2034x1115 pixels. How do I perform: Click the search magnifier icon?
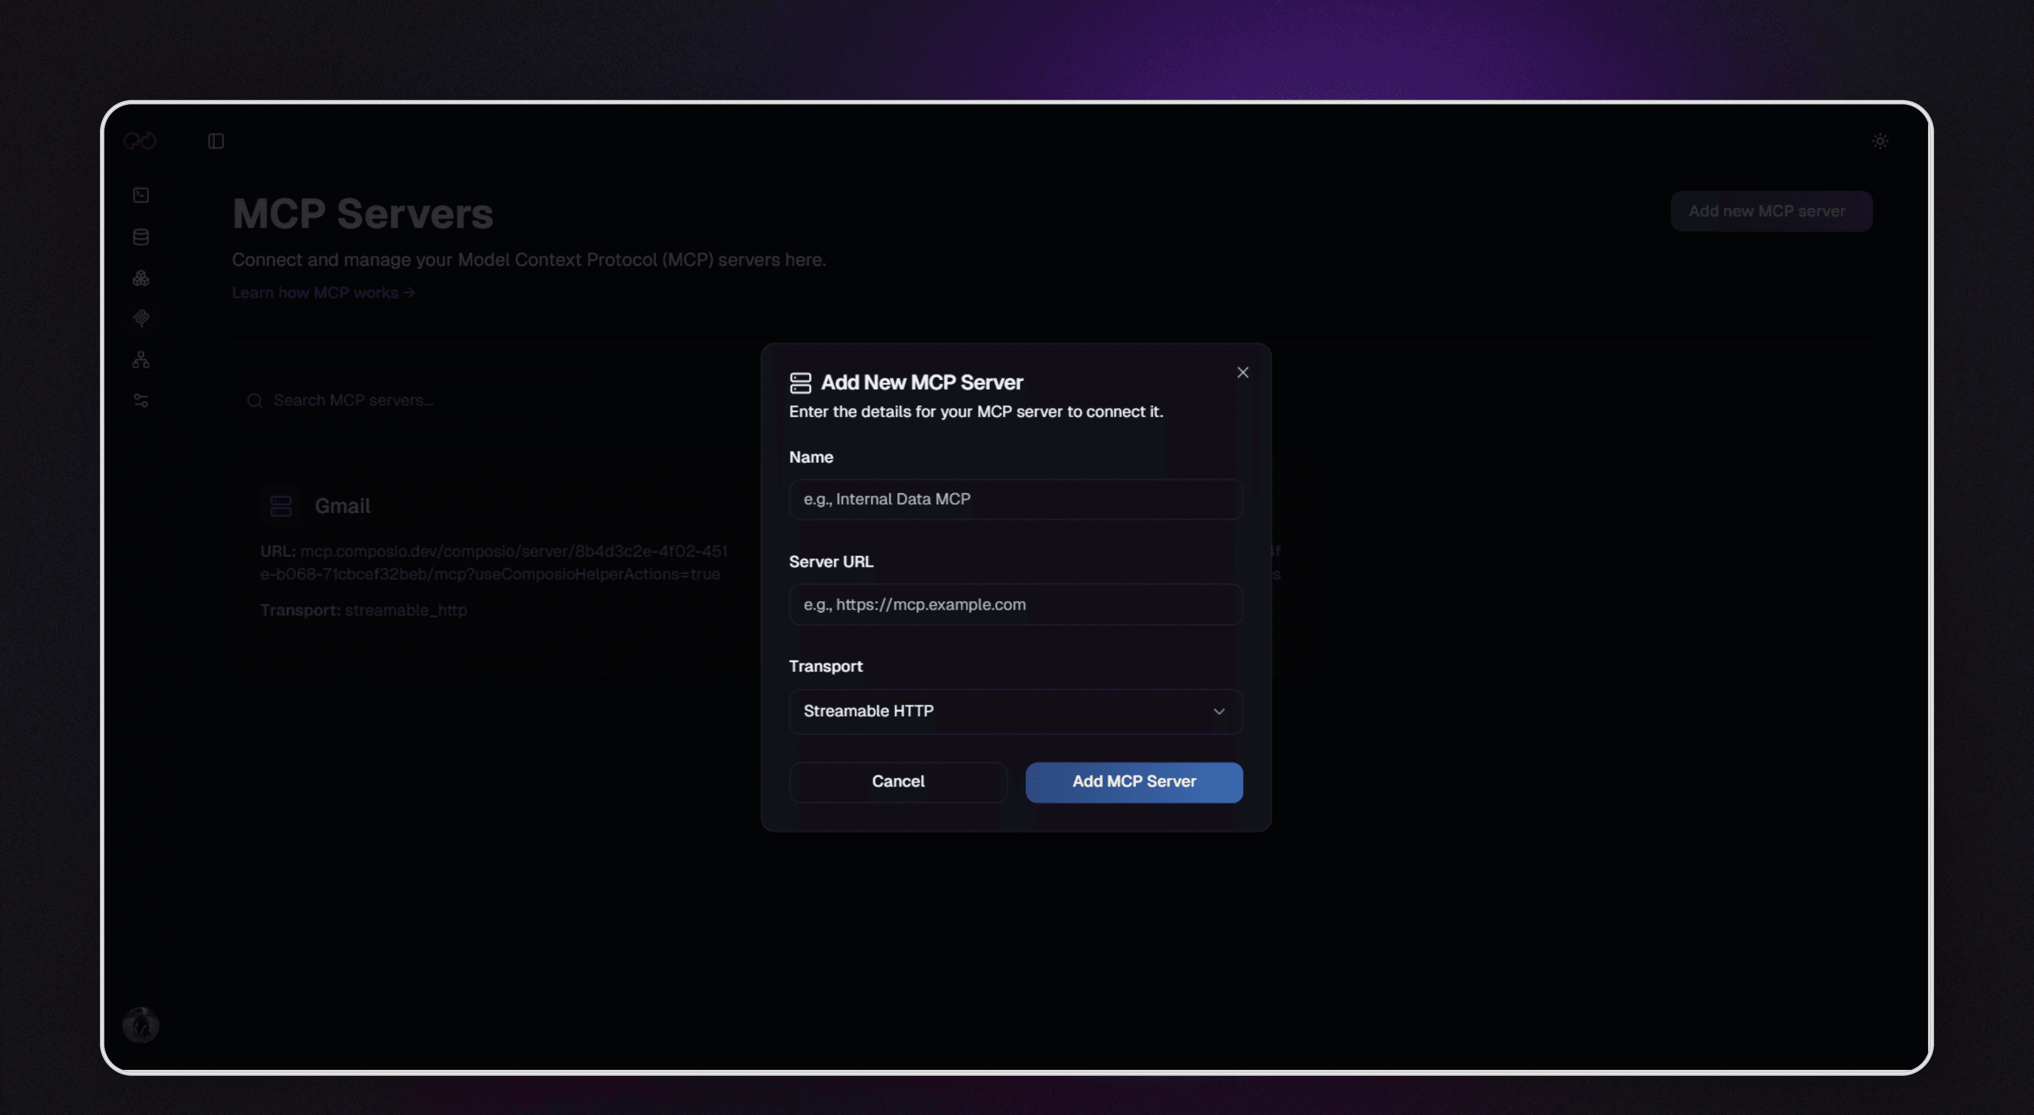(254, 401)
